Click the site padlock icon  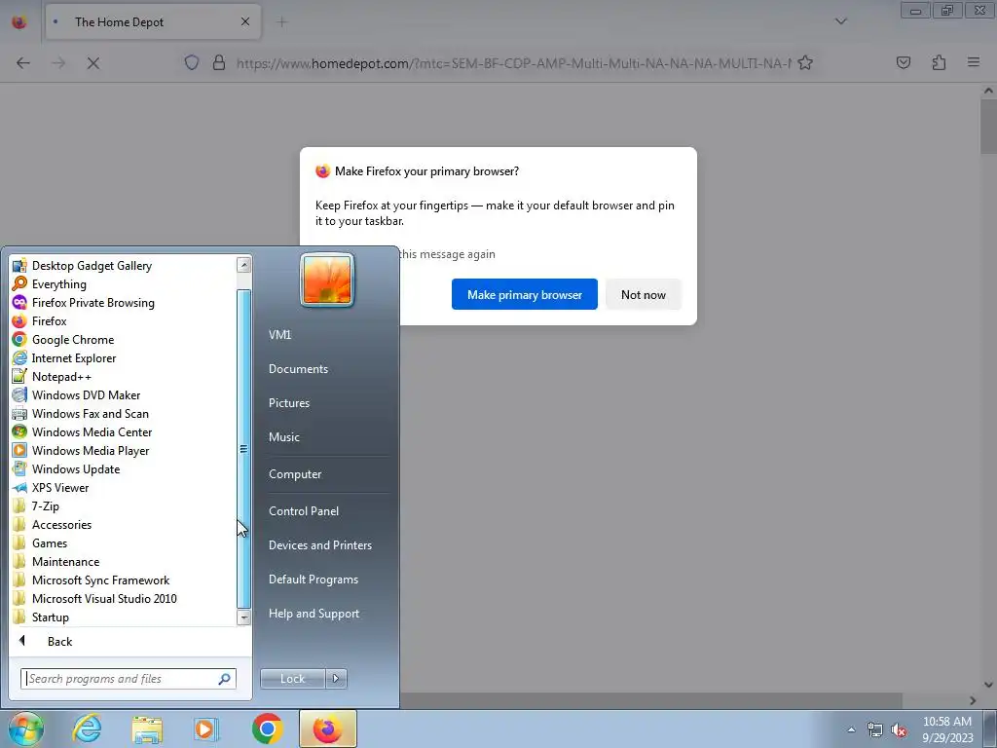pyautogui.click(x=219, y=63)
